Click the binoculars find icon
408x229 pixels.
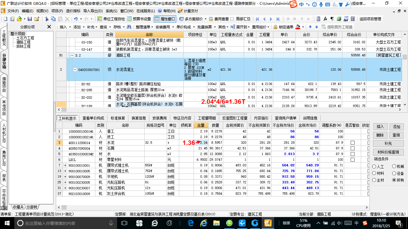[129, 27]
